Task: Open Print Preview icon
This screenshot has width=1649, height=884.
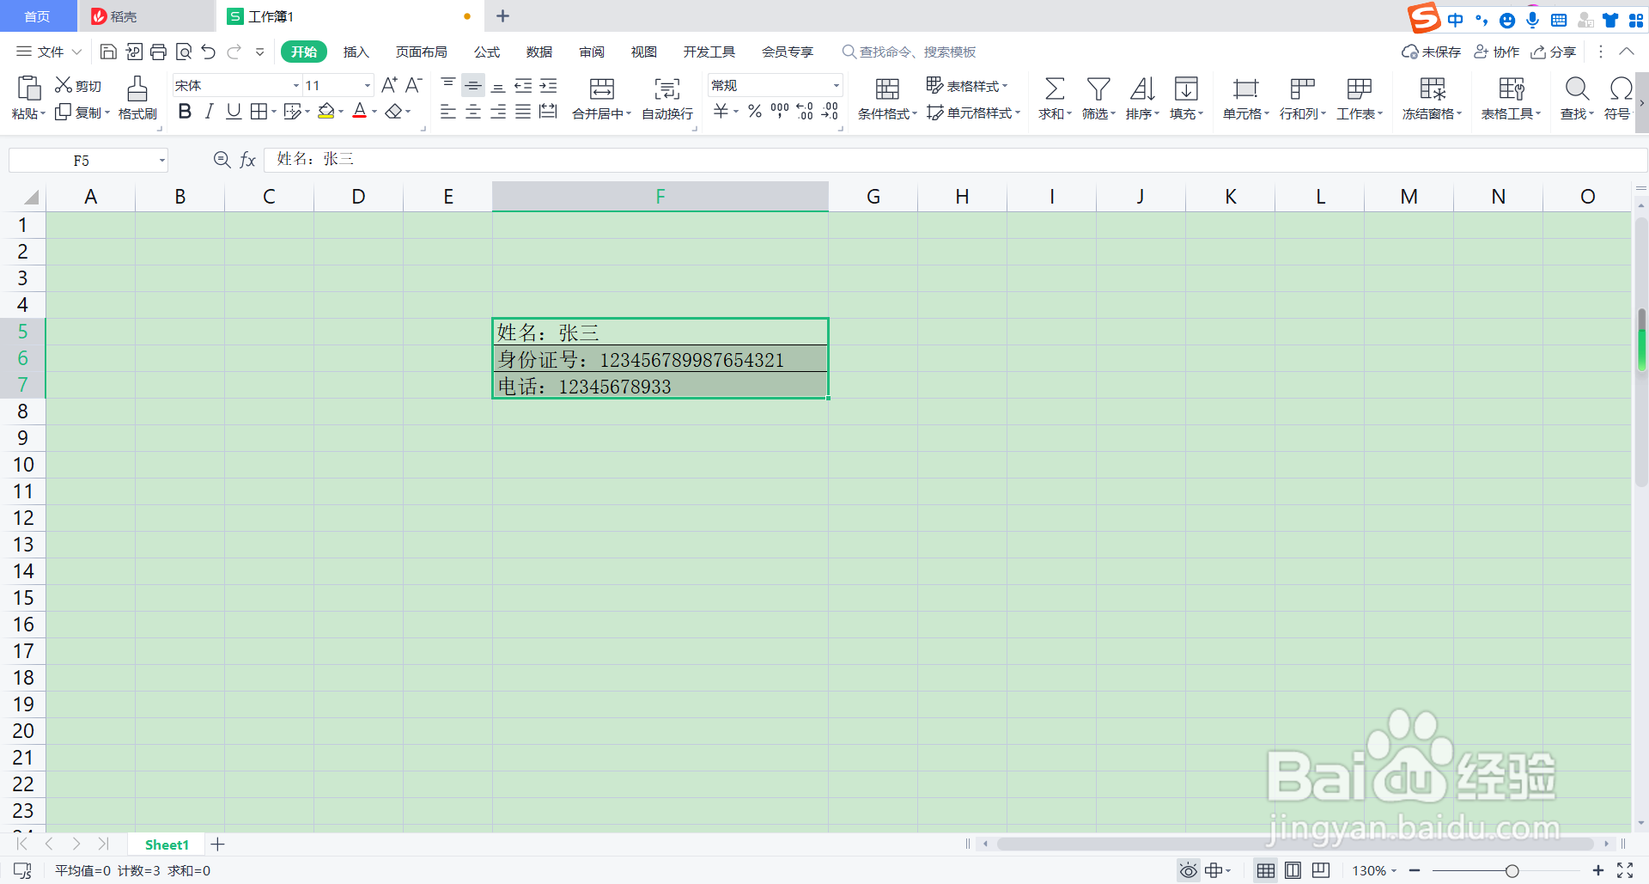Action: click(183, 52)
